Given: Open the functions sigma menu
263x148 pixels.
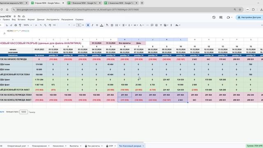Looking at the screenshot, I should 171,25.
